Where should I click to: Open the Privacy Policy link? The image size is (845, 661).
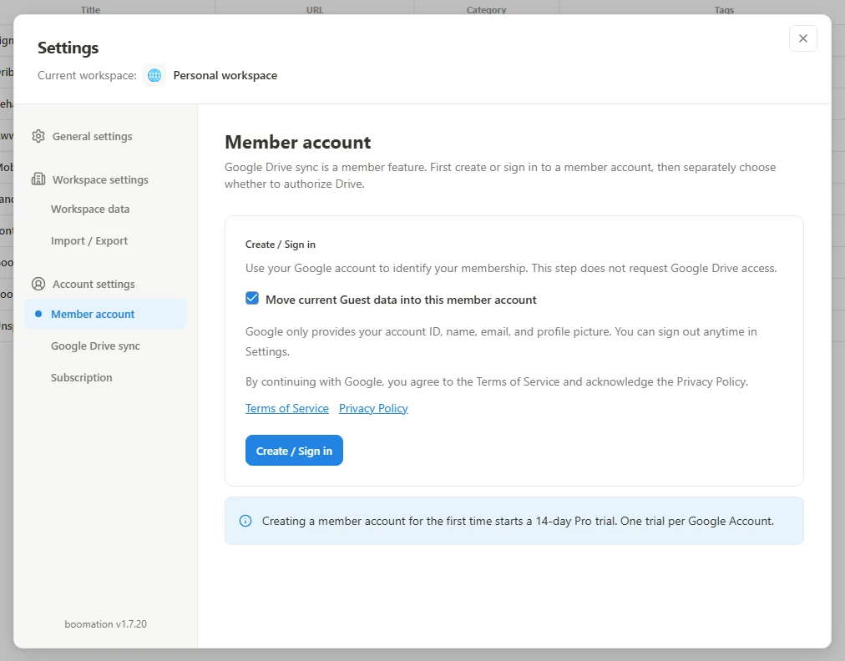click(x=373, y=408)
